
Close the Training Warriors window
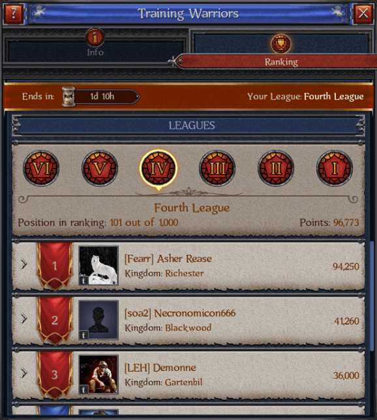pos(363,14)
